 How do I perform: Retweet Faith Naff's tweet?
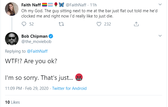pyautogui.click(x=61, y=24)
